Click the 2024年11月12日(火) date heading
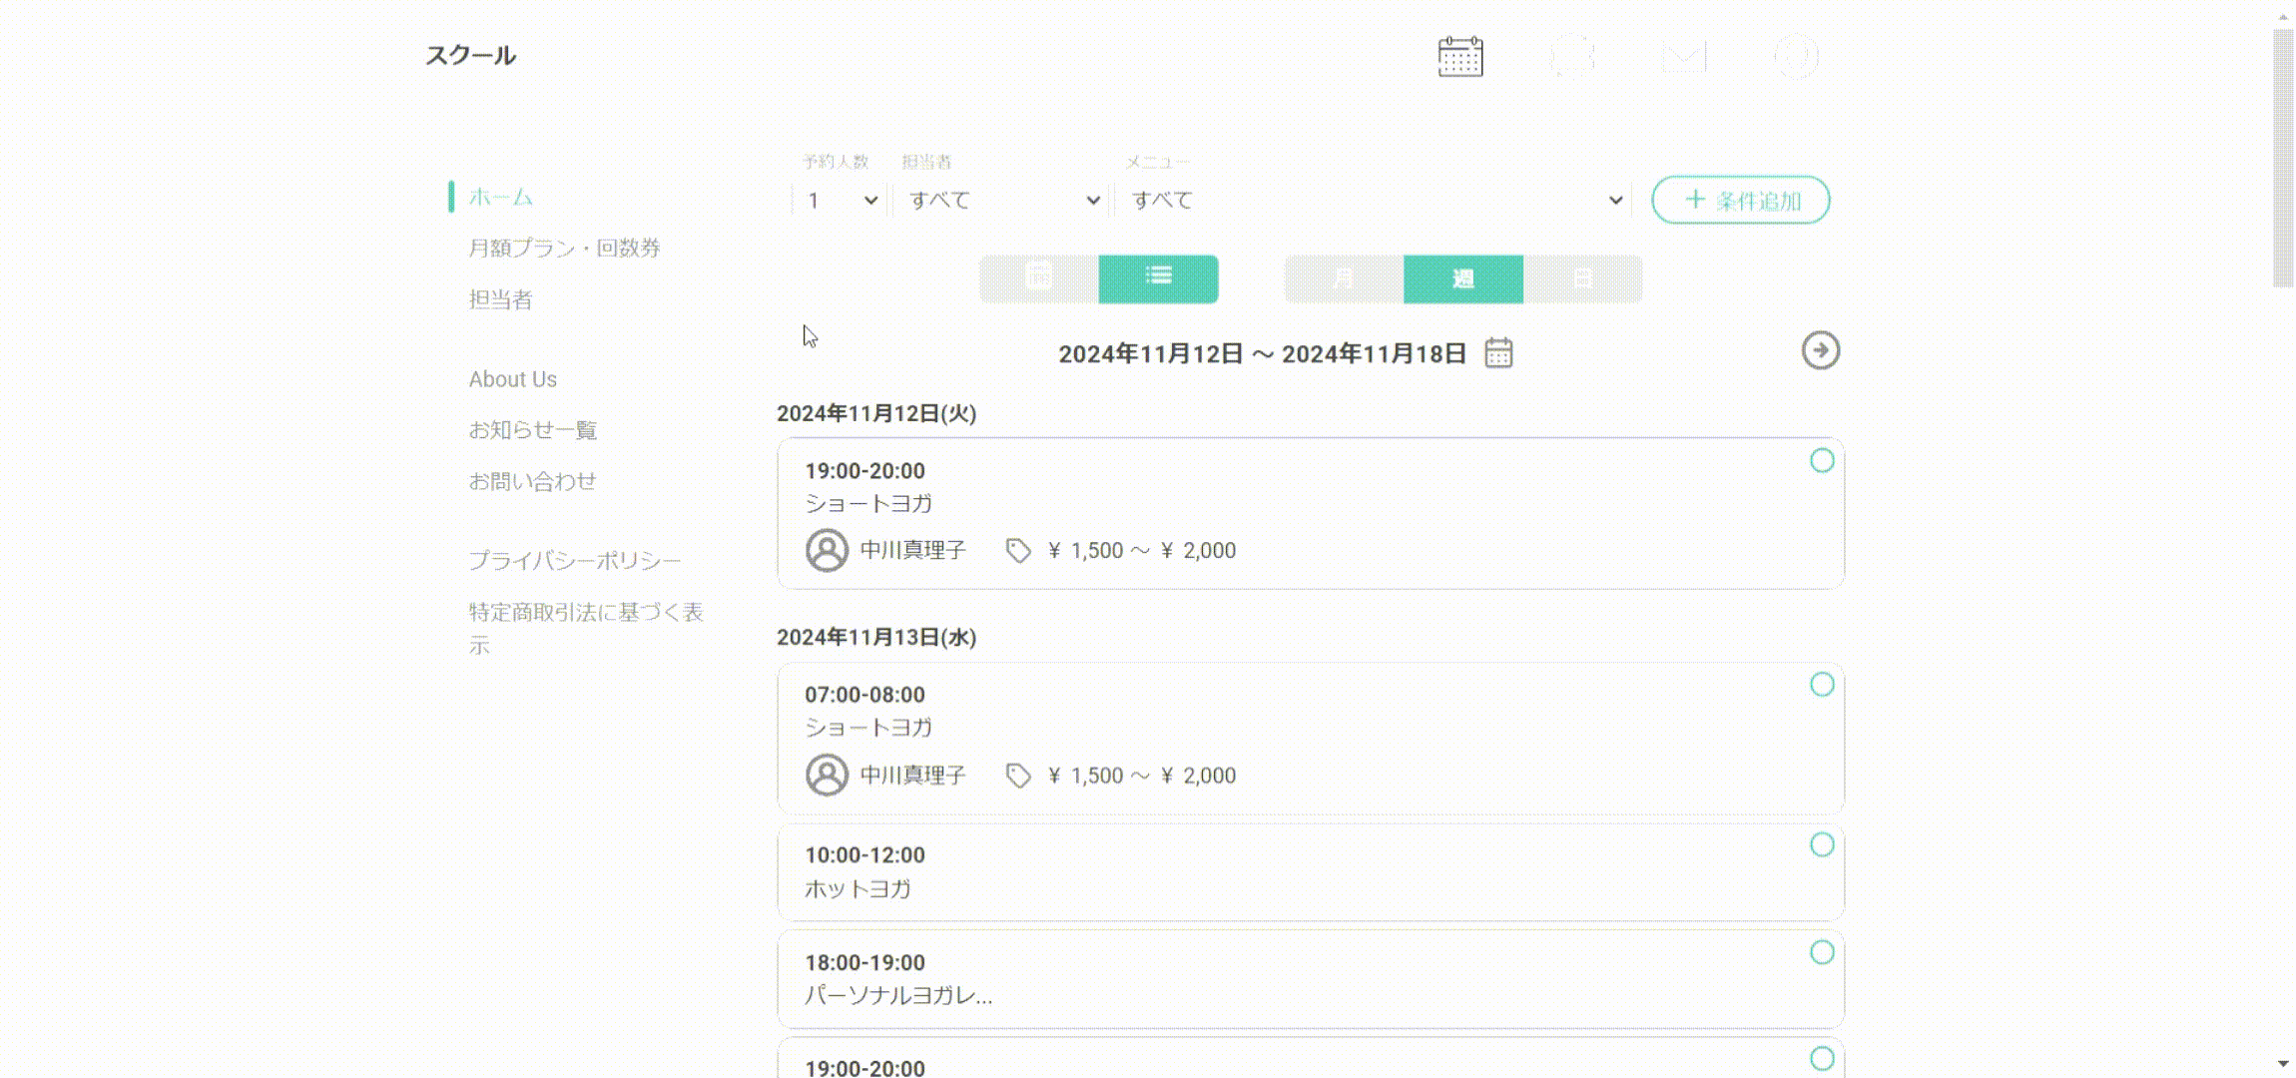 [x=876, y=413]
